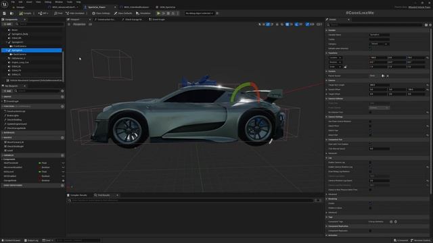Image resolution: width=433 pixels, height=243 pixels.
Task: Open the Unreal Engine logo menu
Action: tap(5, 4)
